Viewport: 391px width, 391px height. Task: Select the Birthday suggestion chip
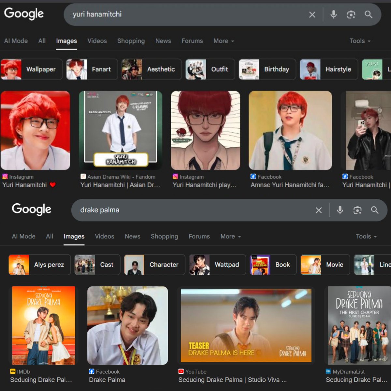tap(267, 69)
